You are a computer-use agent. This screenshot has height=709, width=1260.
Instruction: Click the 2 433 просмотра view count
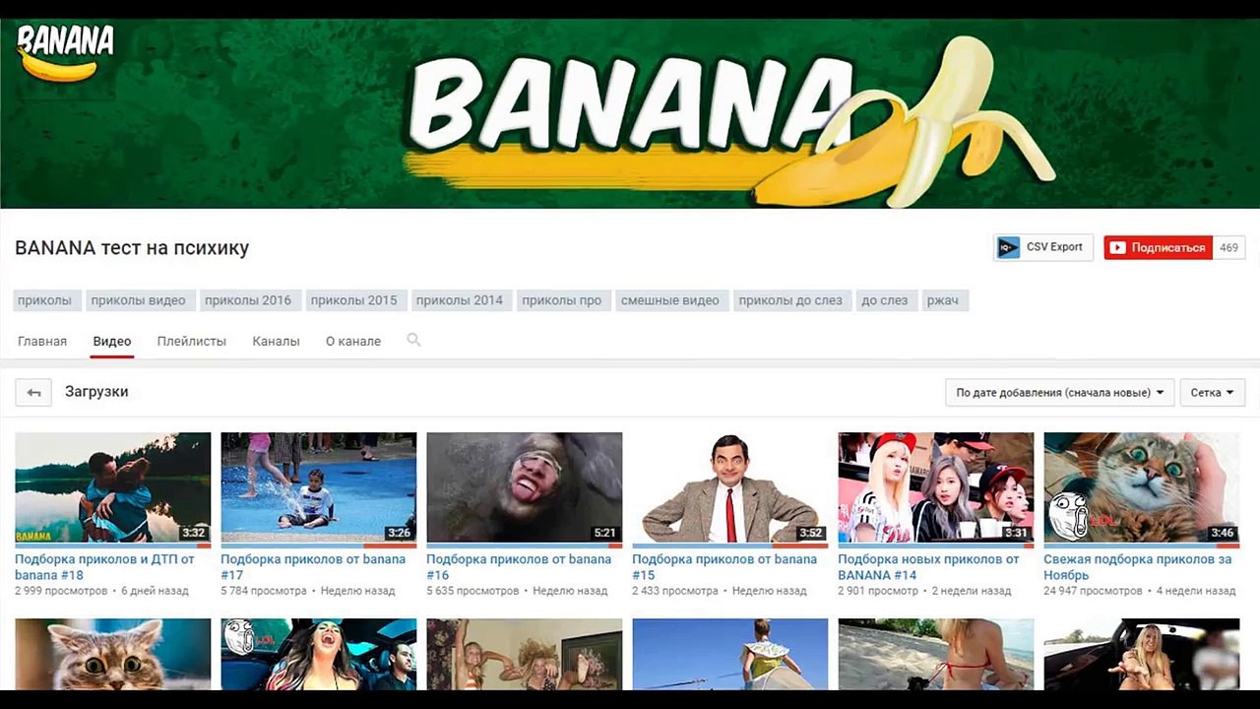click(x=675, y=592)
